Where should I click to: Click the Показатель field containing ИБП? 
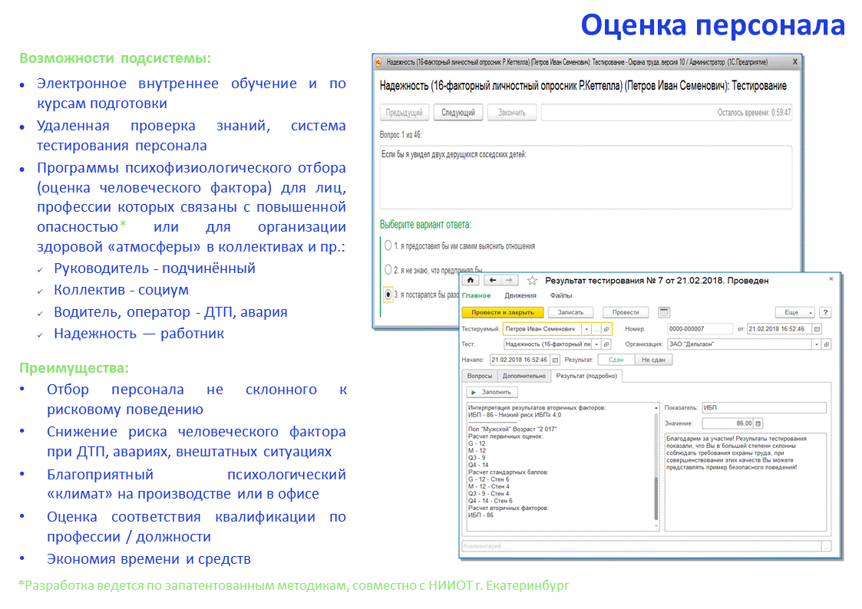(765, 407)
